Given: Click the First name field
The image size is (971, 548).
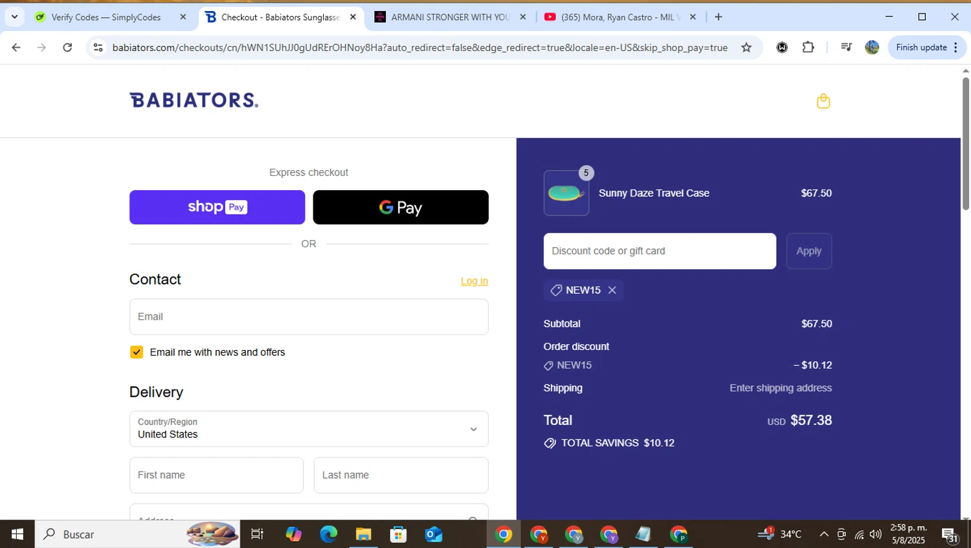Looking at the screenshot, I should click(x=216, y=475).
